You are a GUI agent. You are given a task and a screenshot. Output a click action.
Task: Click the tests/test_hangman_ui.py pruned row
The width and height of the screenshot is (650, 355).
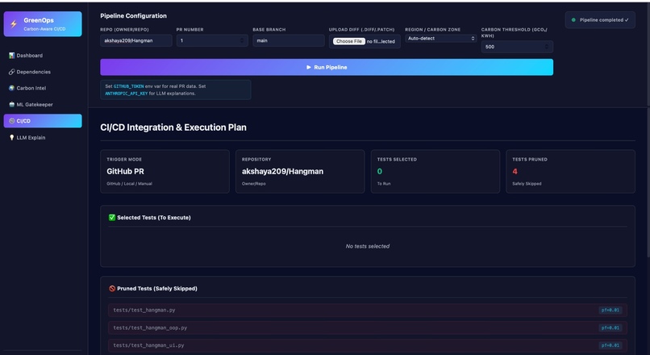pyautogui.click(x=368, y=345)
